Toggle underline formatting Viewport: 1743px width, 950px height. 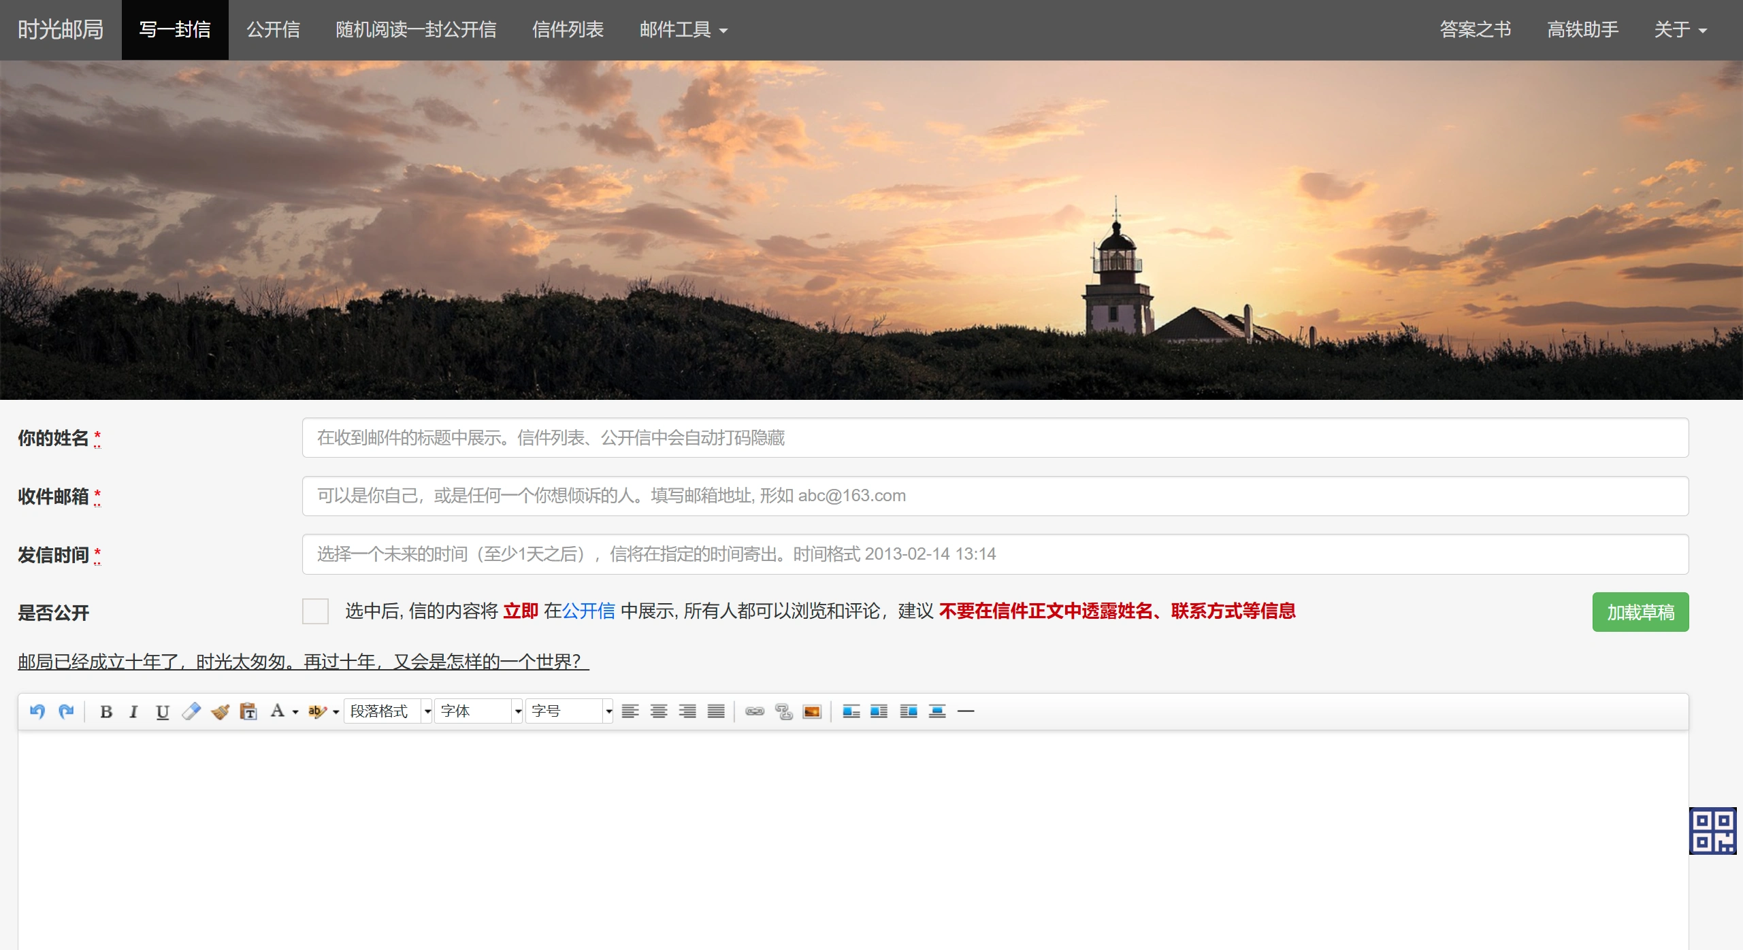coord(162,711)
